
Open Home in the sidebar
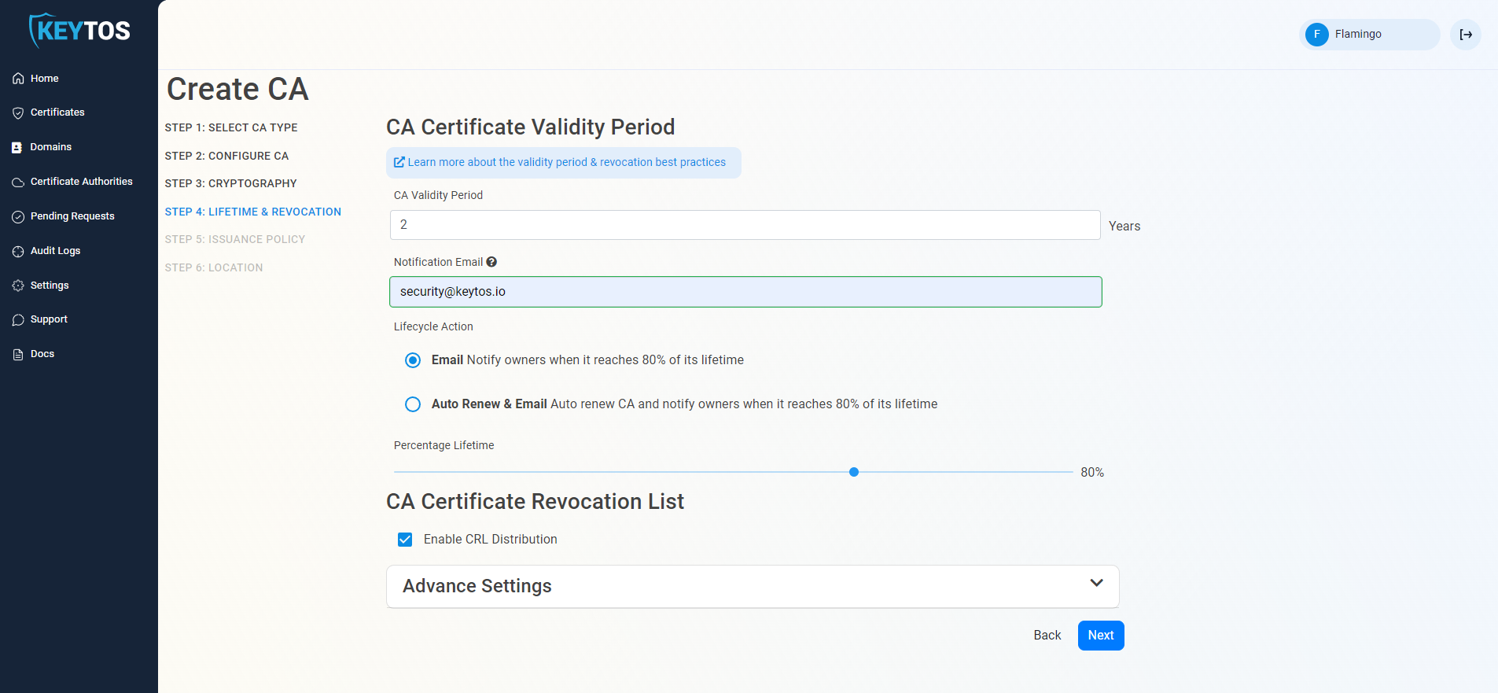(x=45, y=79)
